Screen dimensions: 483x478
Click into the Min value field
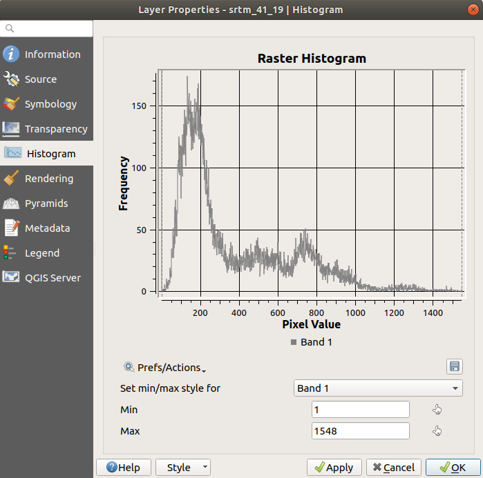360,410
